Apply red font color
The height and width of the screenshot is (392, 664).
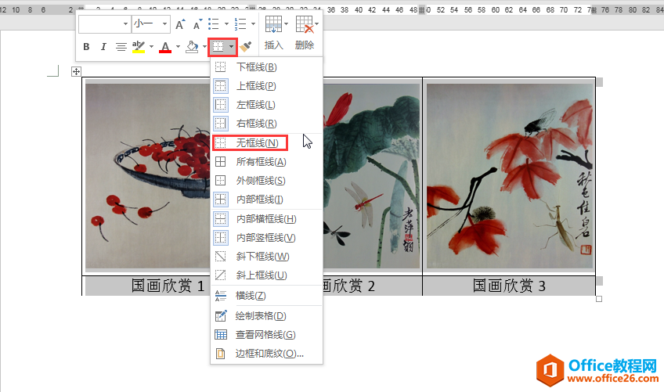[x=165, y=47]
